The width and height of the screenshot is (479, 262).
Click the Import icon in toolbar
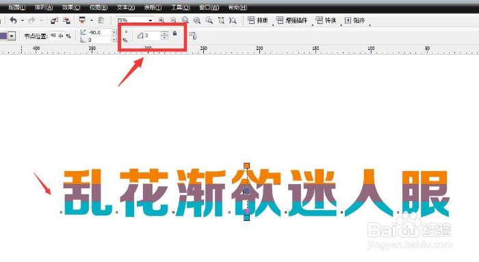[x=54, y=21]
